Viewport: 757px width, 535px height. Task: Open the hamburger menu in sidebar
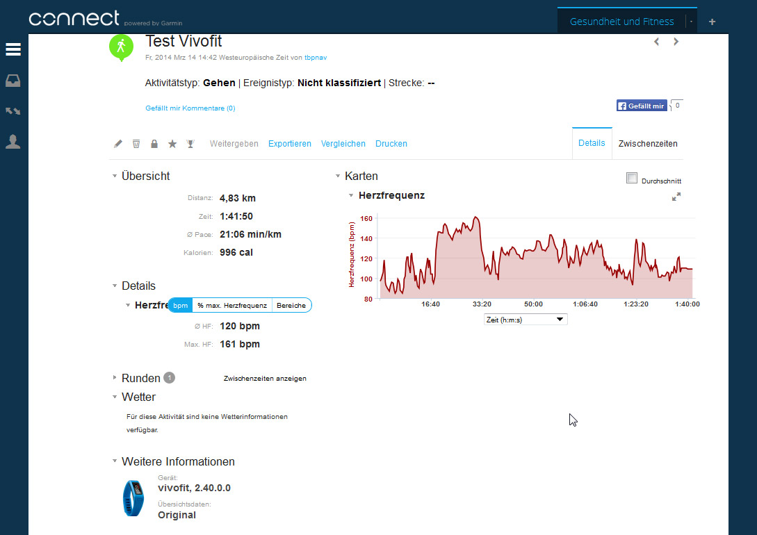(13, 49)
